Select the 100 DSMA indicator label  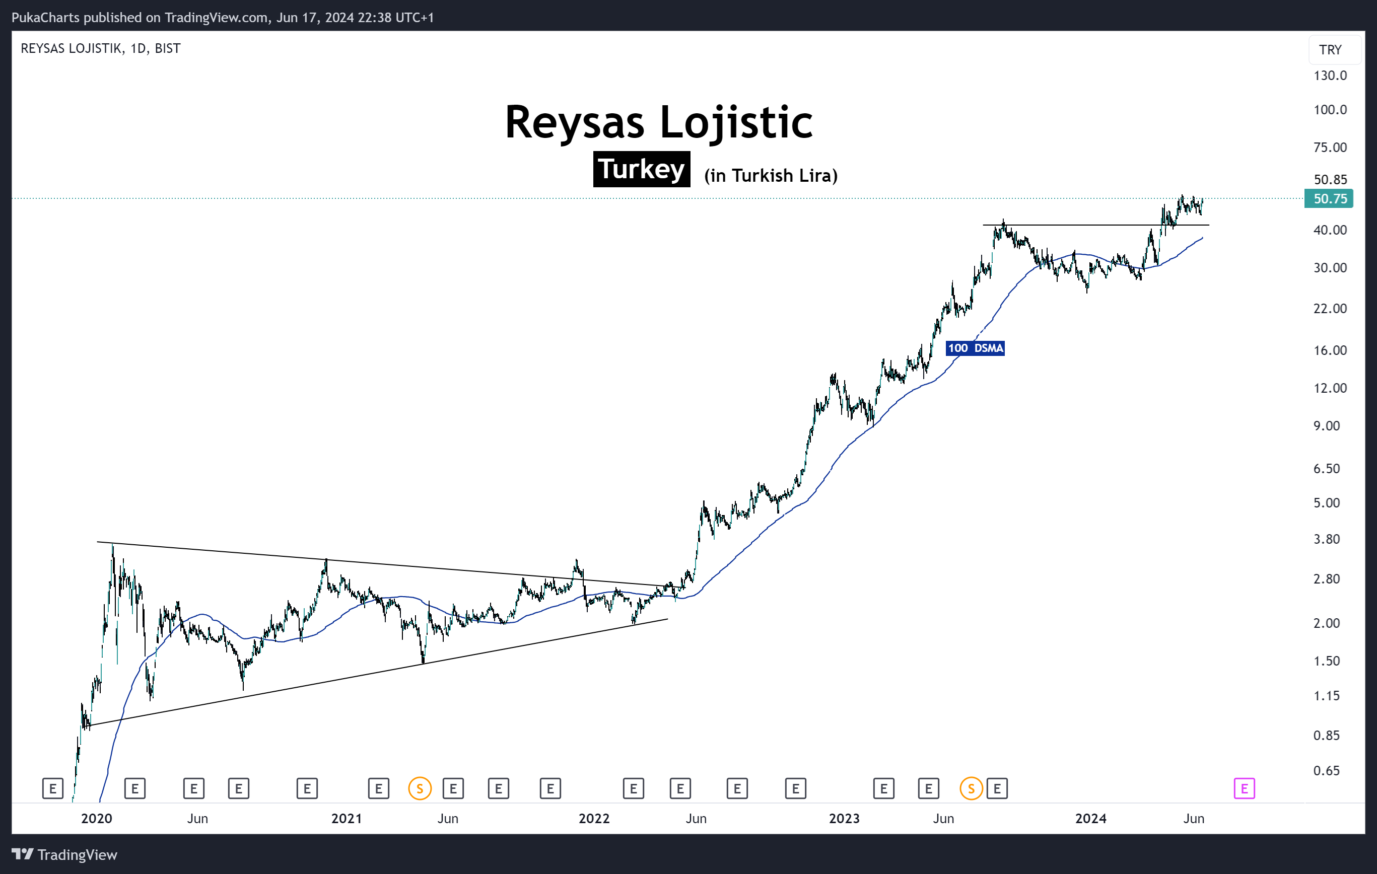(x=975, y=348)
